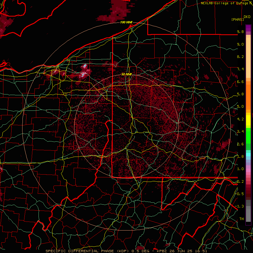Pick the yellow segment of the color bar
Image resolution: width=253 pixels, height=253 pixels.
[248, 120]
